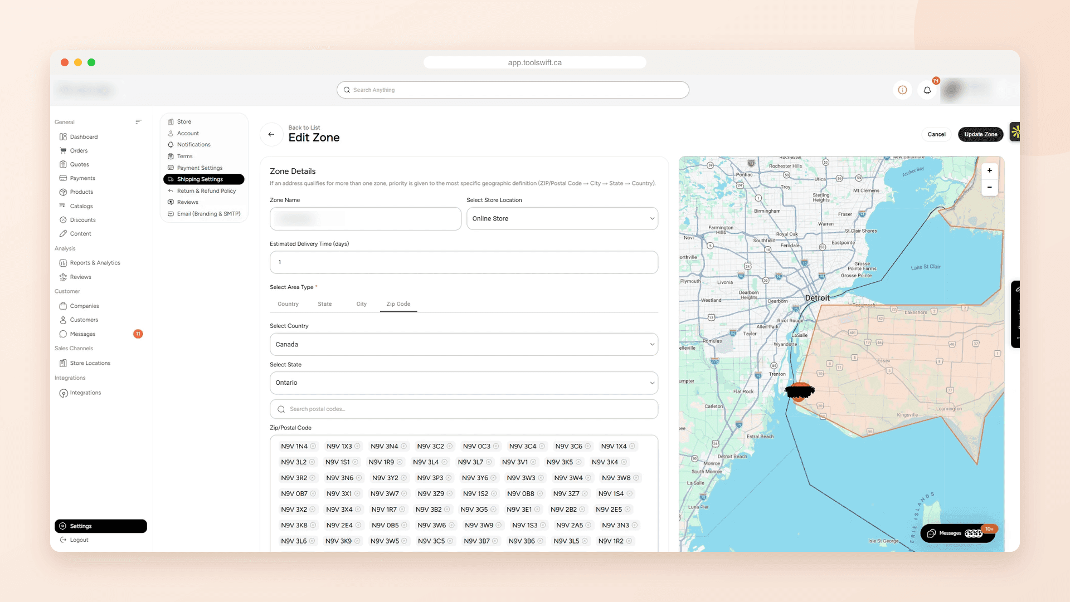The image size is (1070, 602).
Task: Open Payments in sidebar
Action: click(x=82, y=178)
